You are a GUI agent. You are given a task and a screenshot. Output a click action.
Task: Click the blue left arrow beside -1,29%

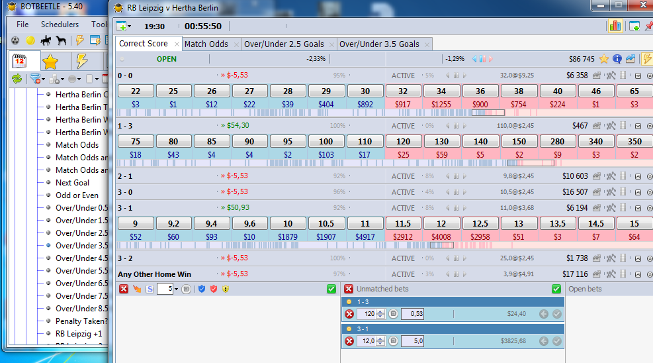474,59
